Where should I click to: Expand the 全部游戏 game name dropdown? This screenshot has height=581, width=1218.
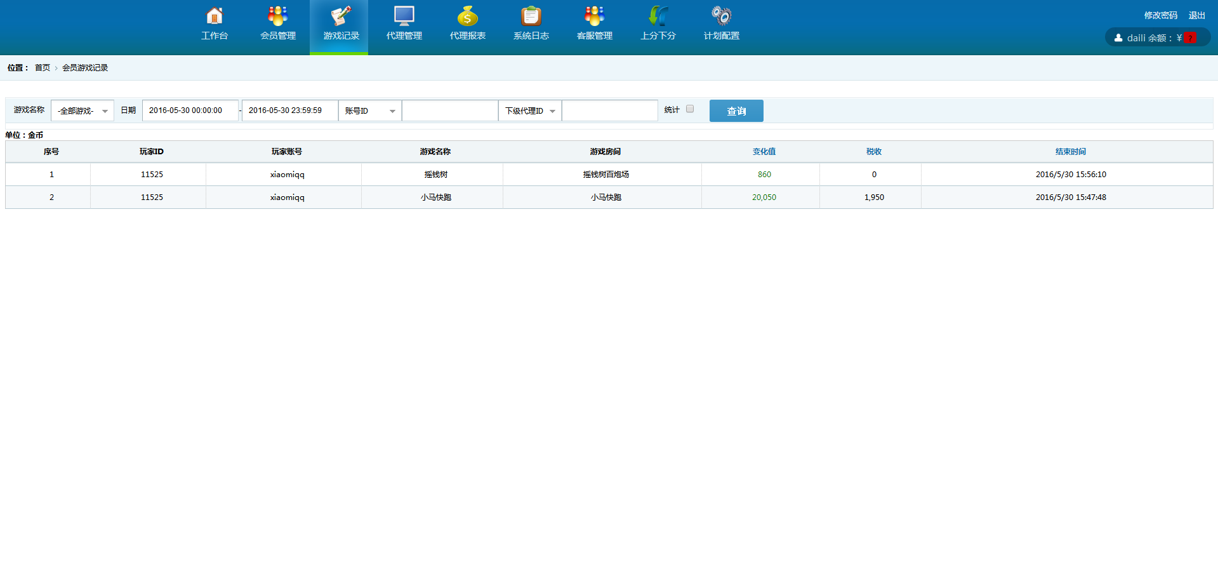(83, 111)
